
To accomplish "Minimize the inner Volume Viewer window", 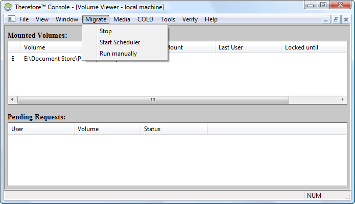I will (x=326, y=20).
